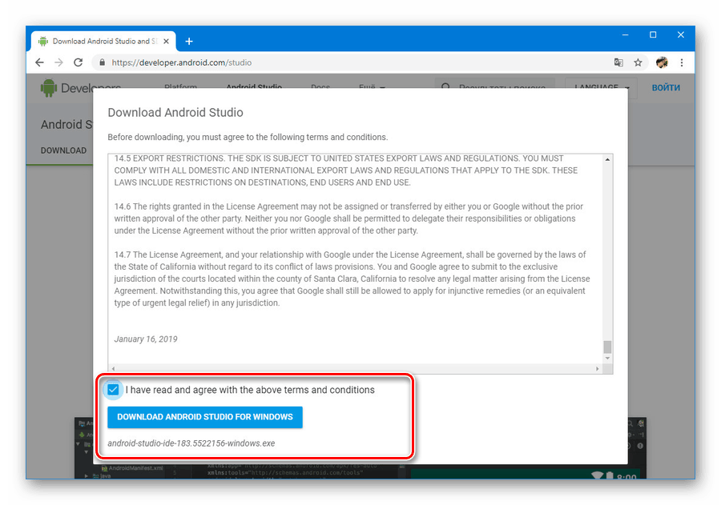Click the ВОЙТИ sign-in link
Image resolution: width=721 pixels, height=505 pixels.
click(x=666, y=88)
